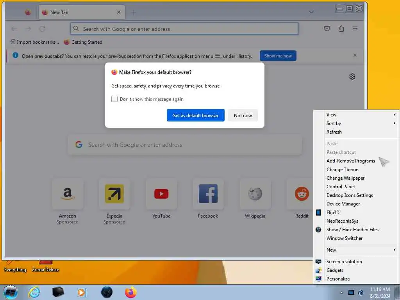Show hidden system tray icons arrow

click(x=341, y=293)
